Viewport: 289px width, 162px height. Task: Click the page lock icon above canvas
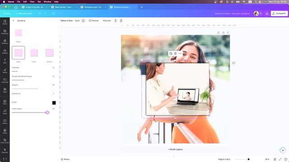tap(218, 32)
